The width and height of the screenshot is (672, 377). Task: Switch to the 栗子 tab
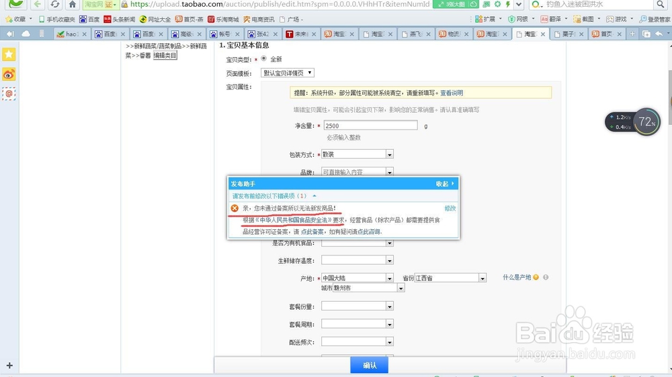tap(569, 34)
